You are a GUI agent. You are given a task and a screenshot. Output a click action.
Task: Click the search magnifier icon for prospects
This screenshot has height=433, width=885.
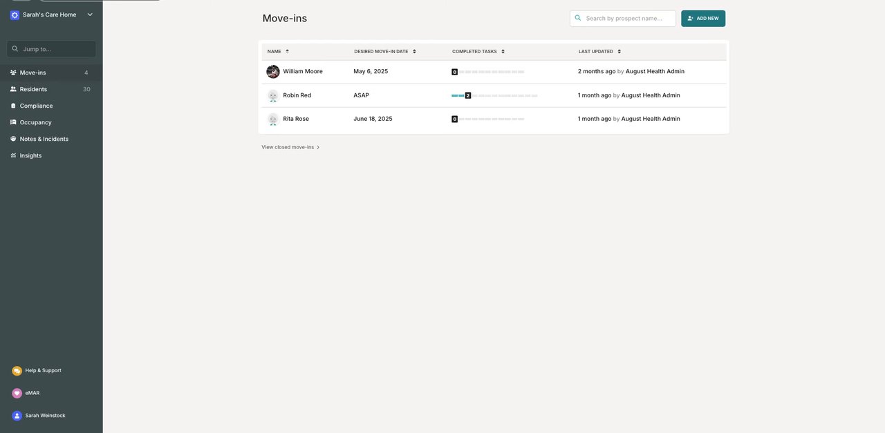tap(578, 18)
